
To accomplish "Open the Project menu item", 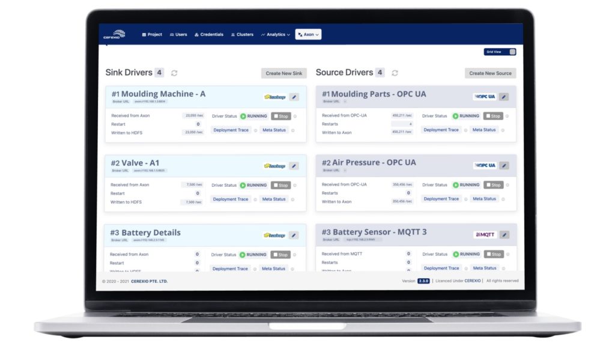I will [152, 34].
